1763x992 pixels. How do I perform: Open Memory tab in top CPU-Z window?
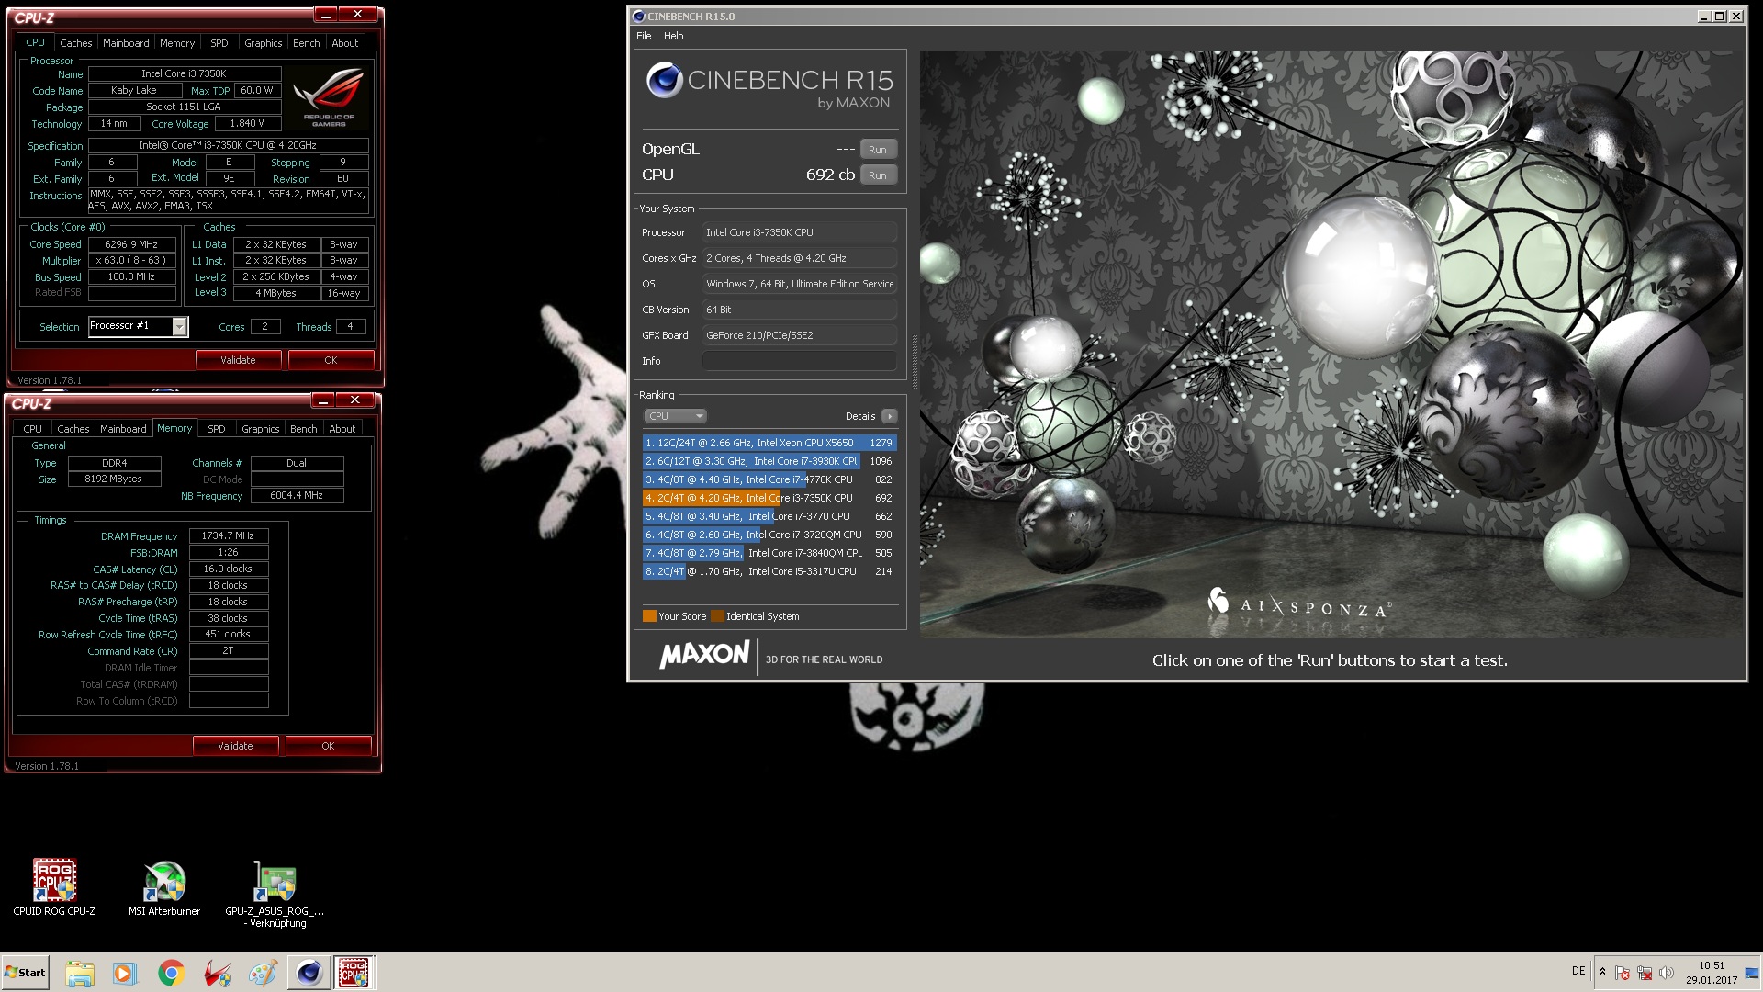pyautogui.click(x=177, y=43)
